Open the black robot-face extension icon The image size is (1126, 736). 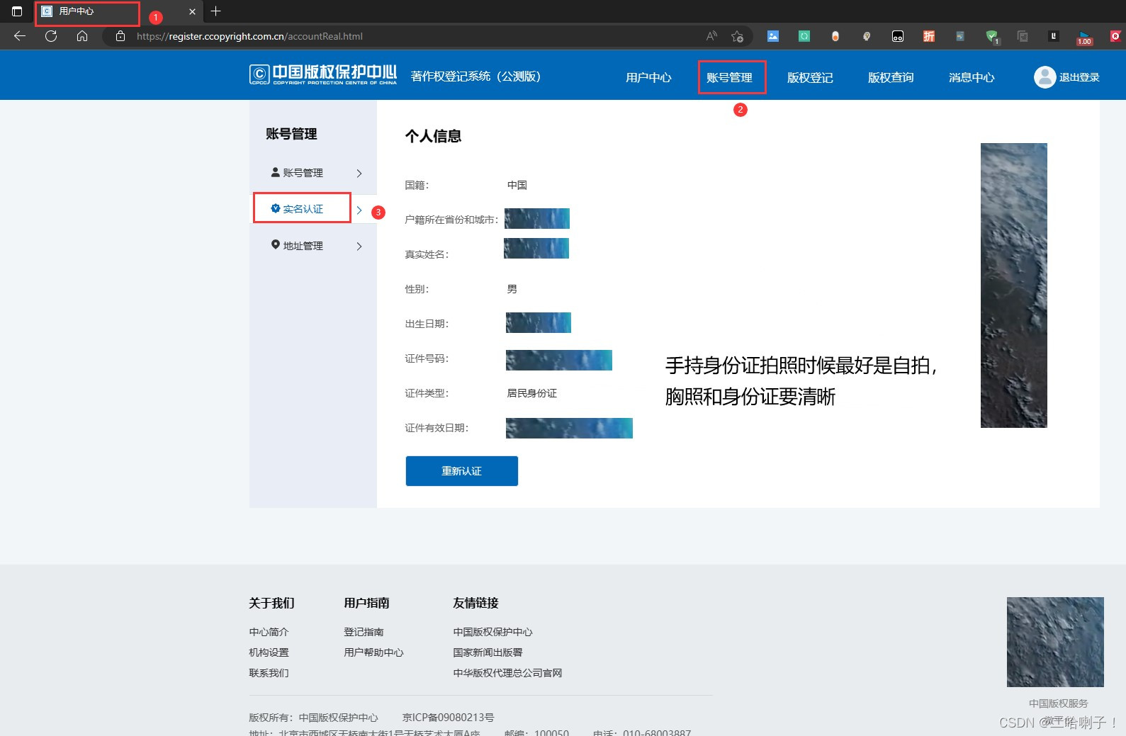click(x=898, y=36)
